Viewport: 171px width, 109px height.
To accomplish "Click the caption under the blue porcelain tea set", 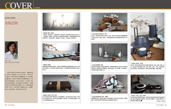I will [x=61, y=67].
